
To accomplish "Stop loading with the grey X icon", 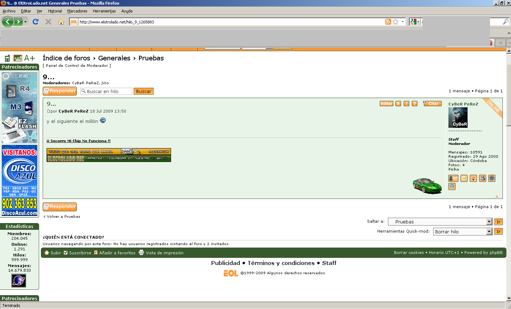I will point(48,22).
